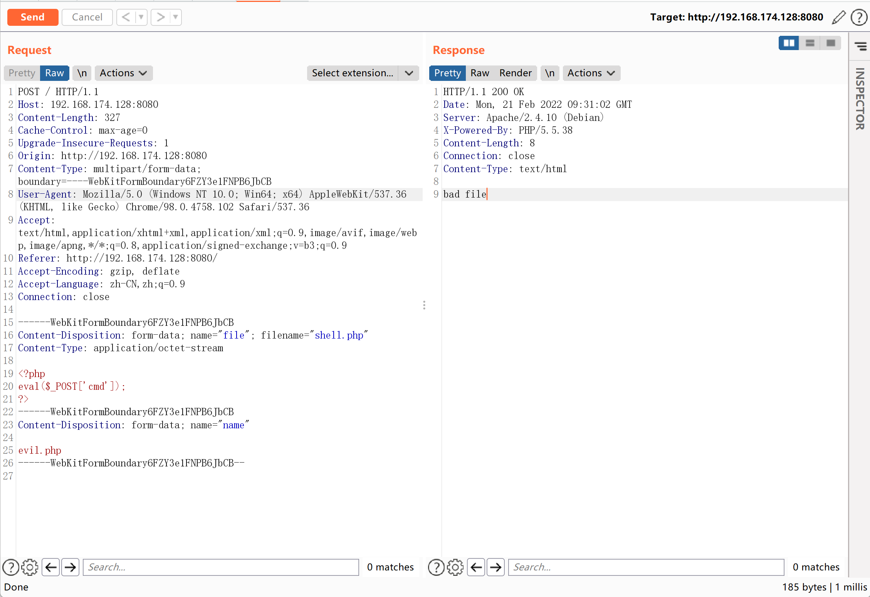Toggle the inspector panel hamburger icon
Screen dimensions: 870x597
861,47
